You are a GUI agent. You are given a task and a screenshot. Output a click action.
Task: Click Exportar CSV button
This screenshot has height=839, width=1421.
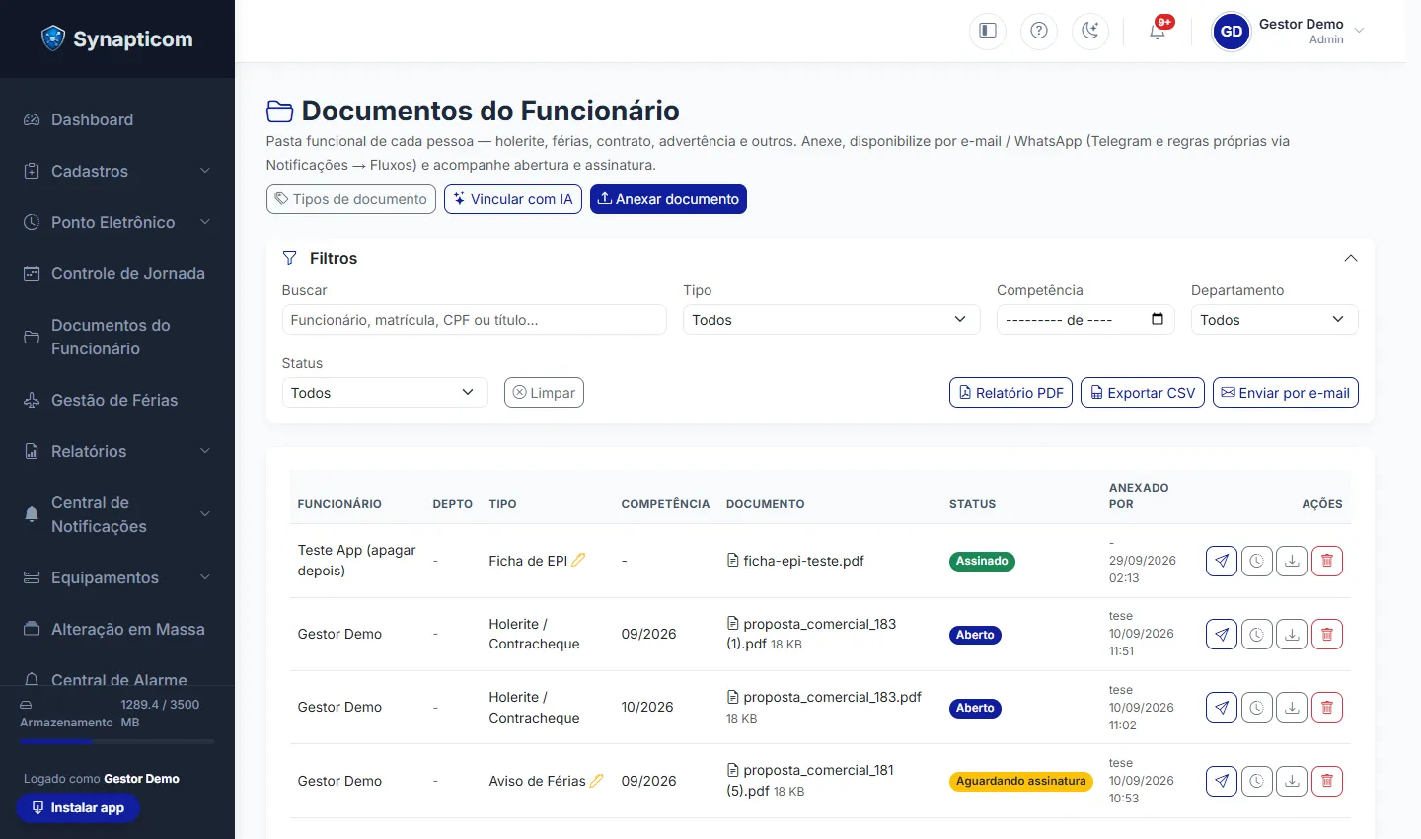[x=1143, y=393]
